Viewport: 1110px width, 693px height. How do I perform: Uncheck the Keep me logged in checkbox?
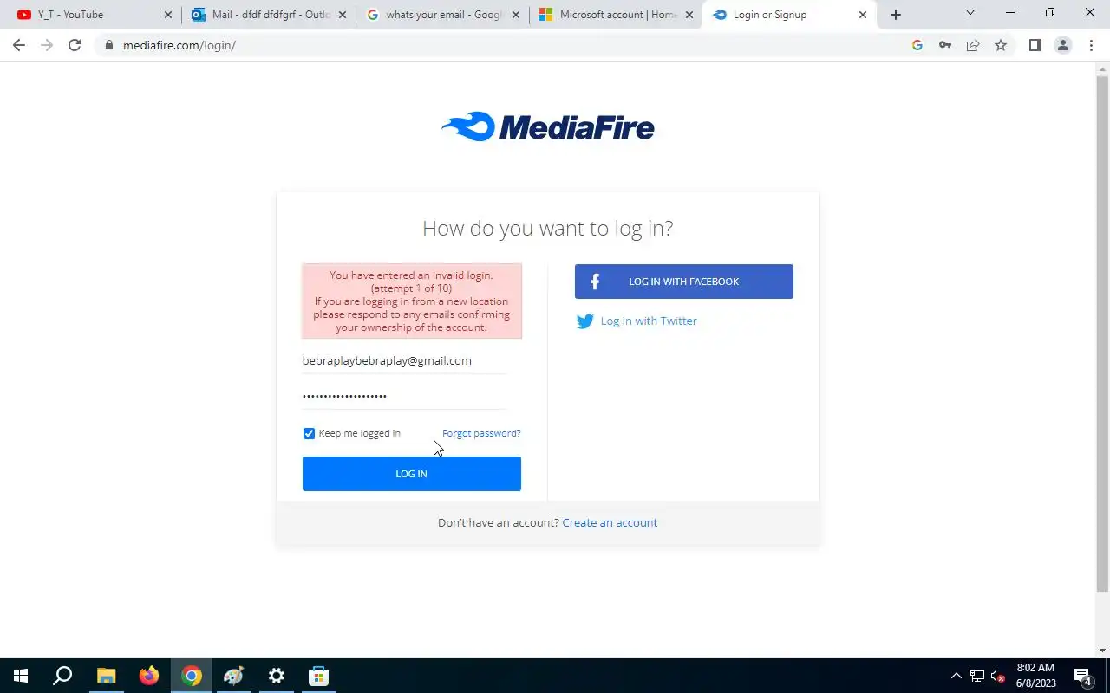tap(309, 433)
